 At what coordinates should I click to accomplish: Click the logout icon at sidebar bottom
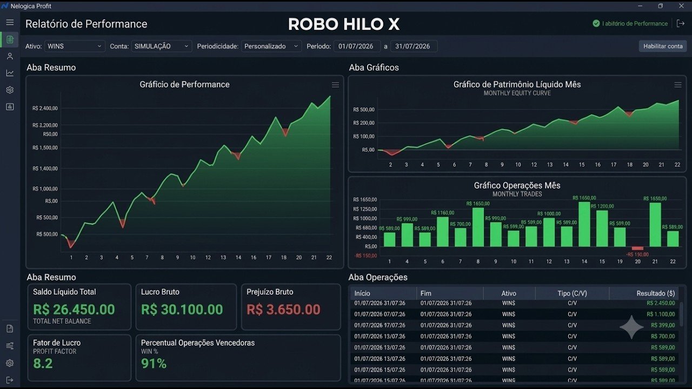(x=10, y=380)
